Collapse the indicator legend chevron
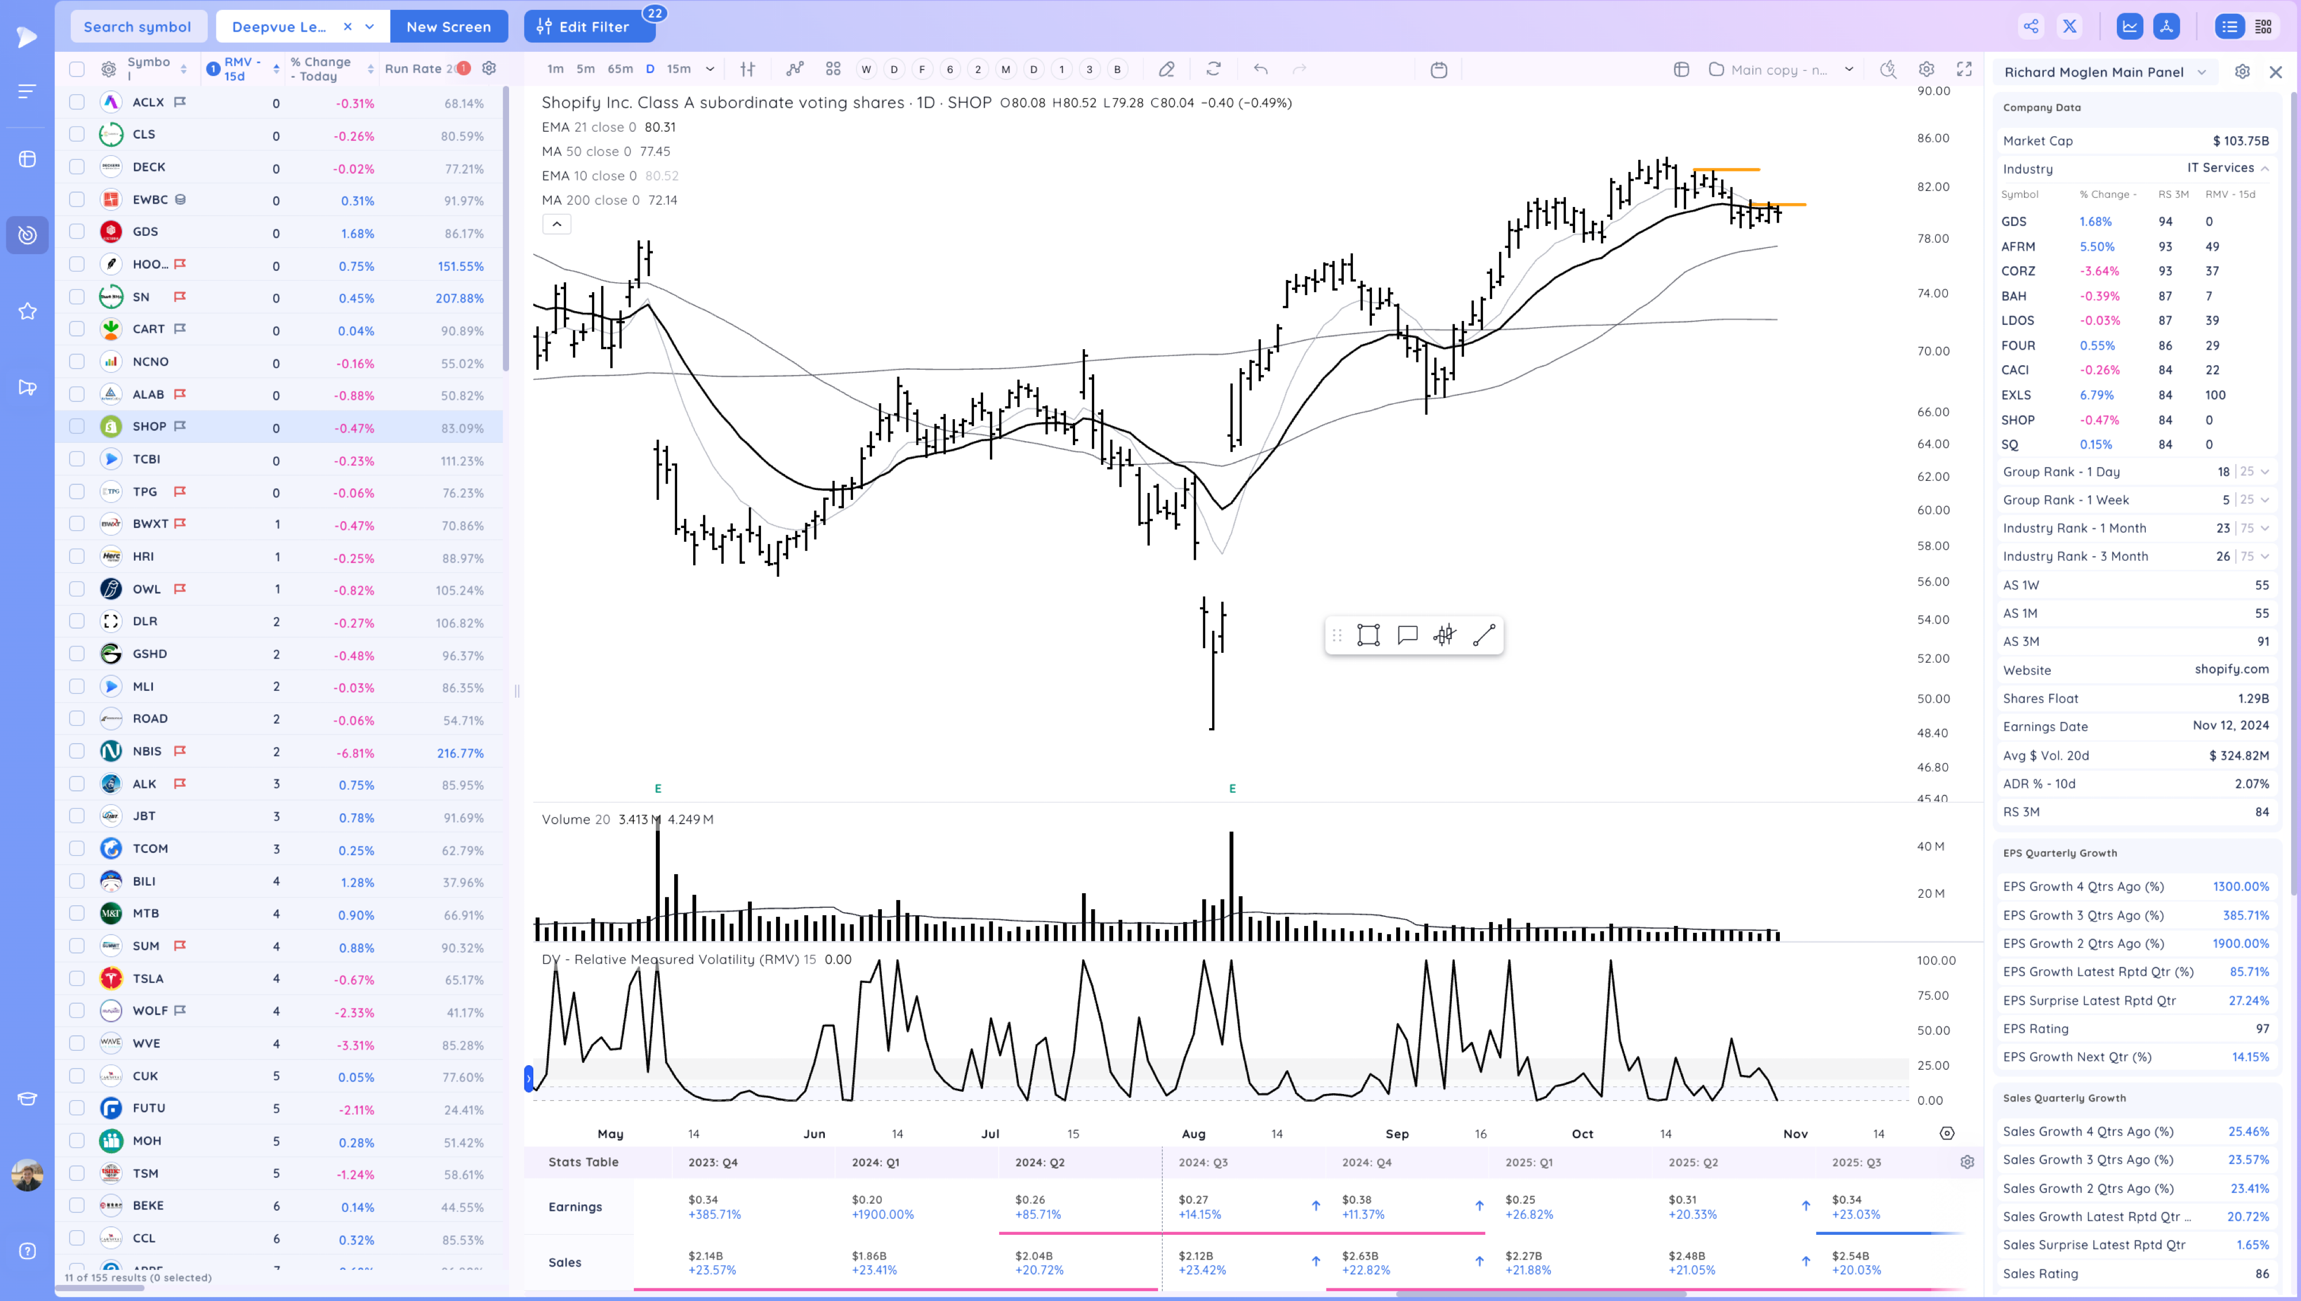 556,224
